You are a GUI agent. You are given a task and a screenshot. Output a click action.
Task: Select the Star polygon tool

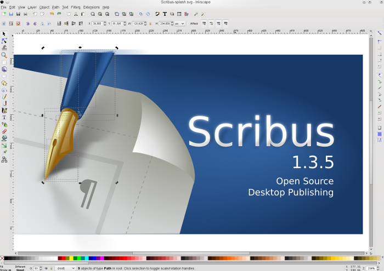(x=4, y=83)
